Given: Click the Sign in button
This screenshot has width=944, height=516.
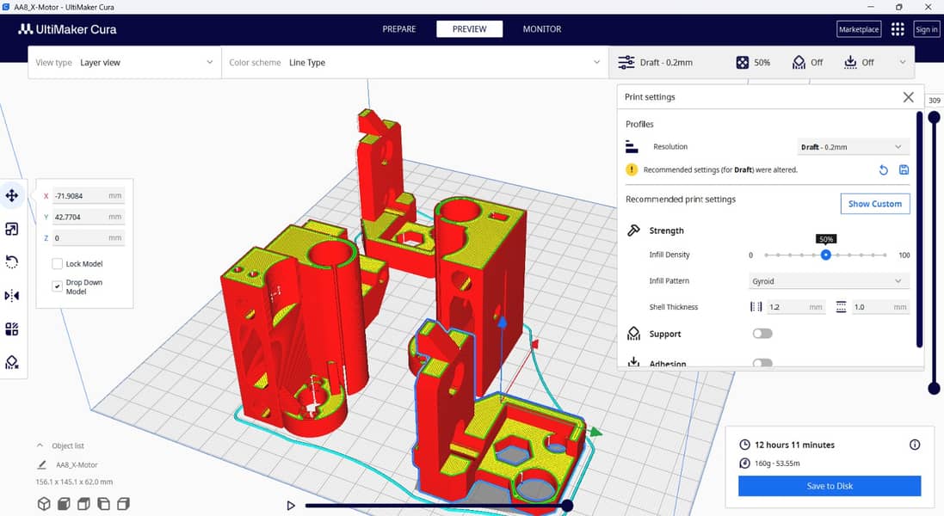Looking at the screenshot, I should coord(926,29).
